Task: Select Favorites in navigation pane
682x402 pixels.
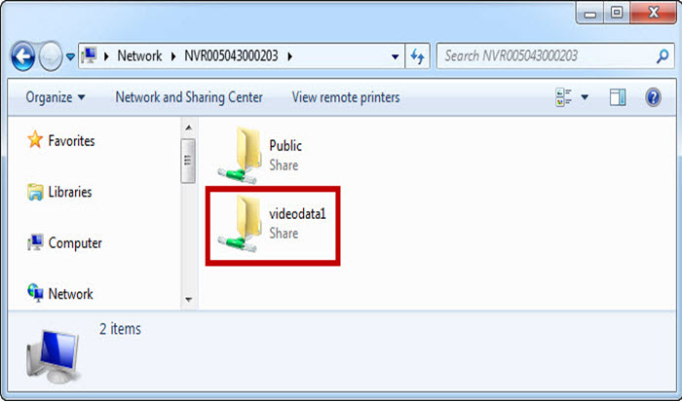Action: (60, 140)
